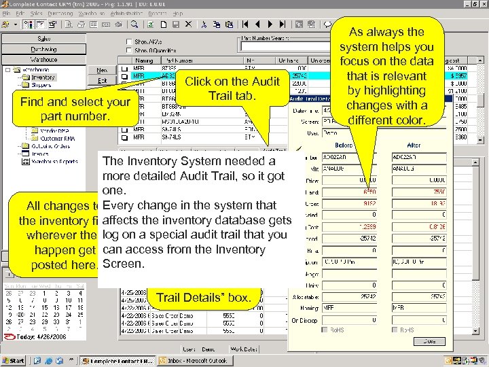Toggle RoHS checkbox under After column
The height and width of the screenshot is (367, 489).
pos(395,330)
